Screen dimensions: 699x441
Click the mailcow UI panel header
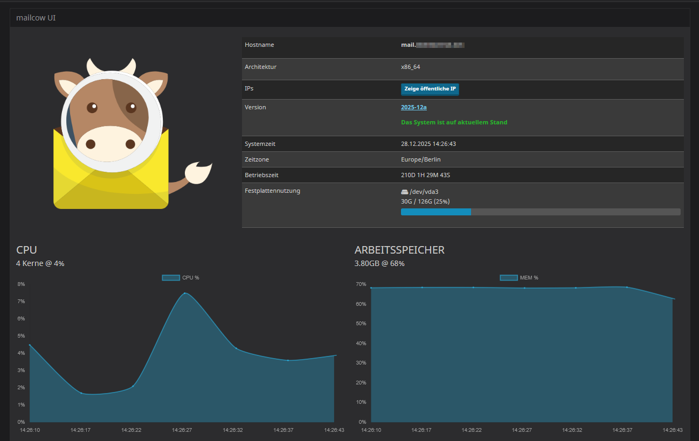(350, 18)
